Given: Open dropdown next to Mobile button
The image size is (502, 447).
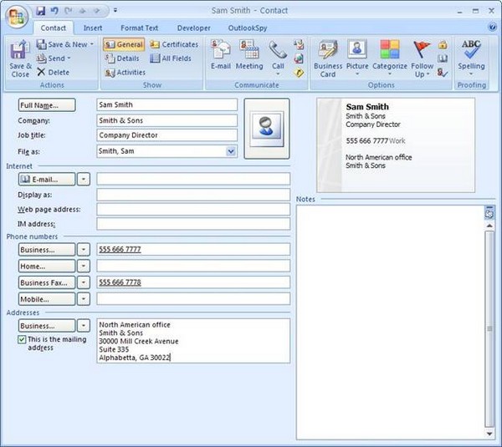Looking at the screenshot, I should coord(84,299).
